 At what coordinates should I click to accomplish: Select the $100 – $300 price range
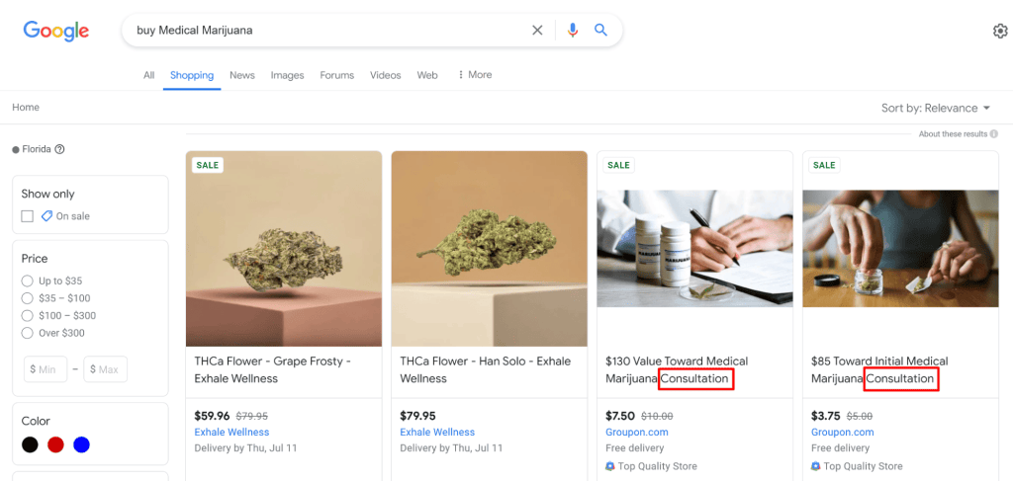click(x=28, y=316)
